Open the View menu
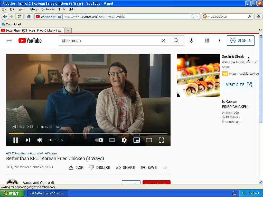Viewport: 263px width, 197px height. (22, 9)
